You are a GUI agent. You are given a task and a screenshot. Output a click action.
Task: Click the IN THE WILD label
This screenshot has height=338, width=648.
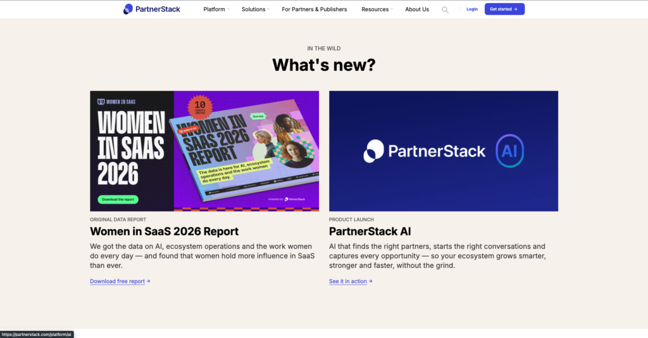324,48
